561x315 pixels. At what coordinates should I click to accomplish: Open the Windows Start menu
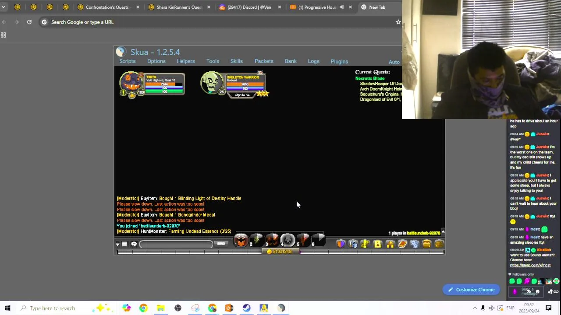tap(7, 308)
